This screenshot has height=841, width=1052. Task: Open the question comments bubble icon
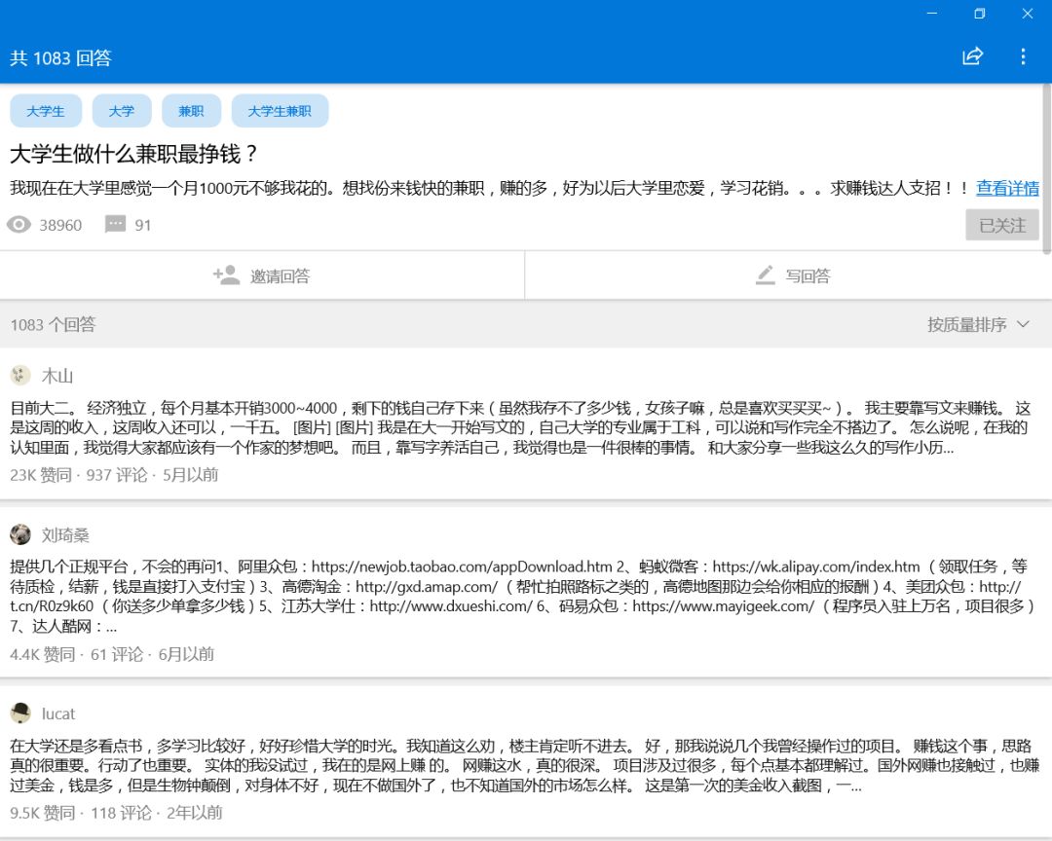click(x=115, y=225)
